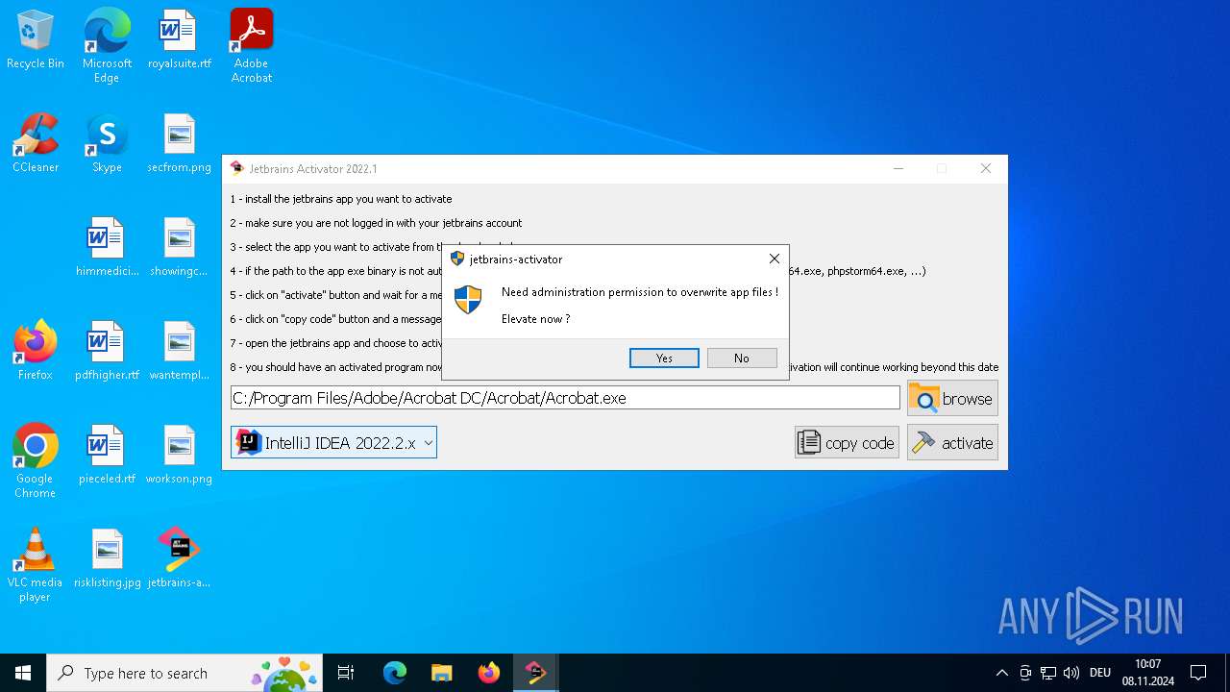Select the pieceled.rtf file icon

[x=107, y=456]
